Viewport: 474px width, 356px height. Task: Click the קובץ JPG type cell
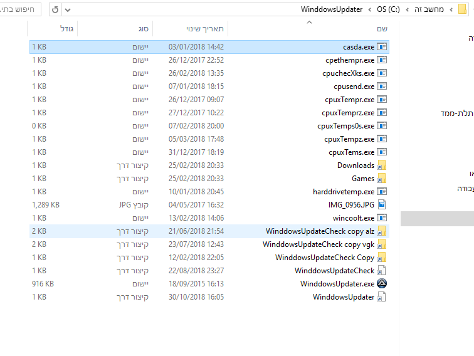tap(134, 205)
